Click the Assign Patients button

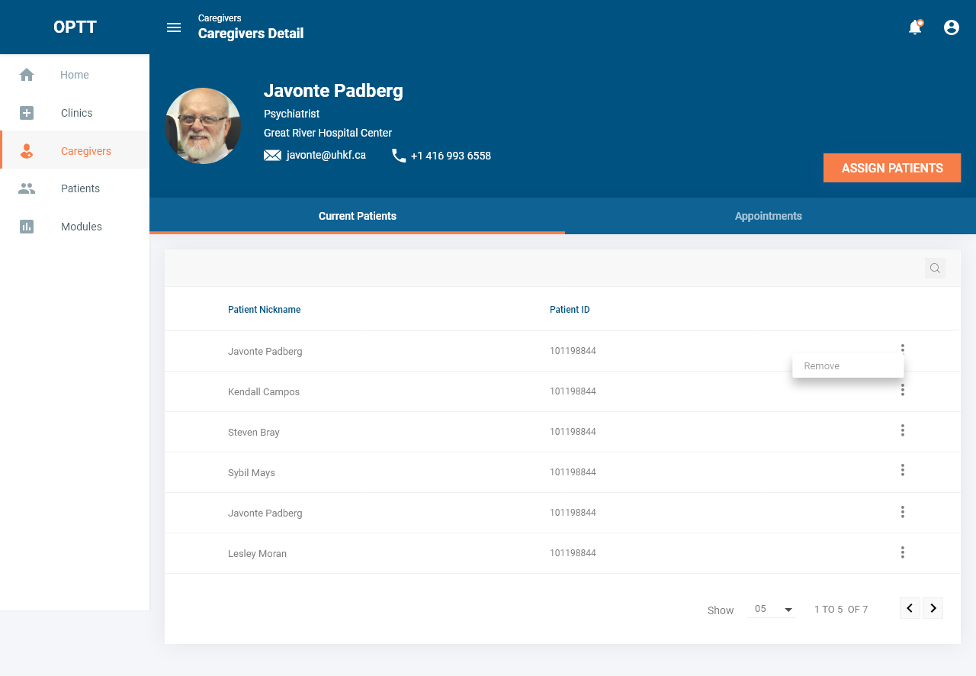click(891, 168)
